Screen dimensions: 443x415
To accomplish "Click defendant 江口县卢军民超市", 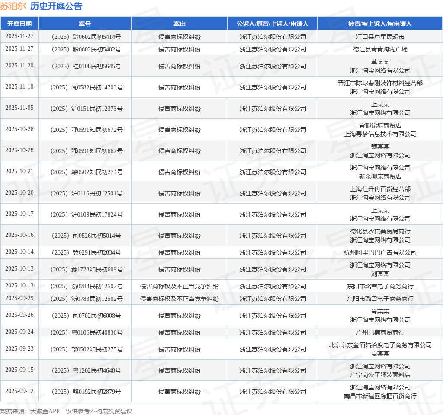I will (380, 37).
